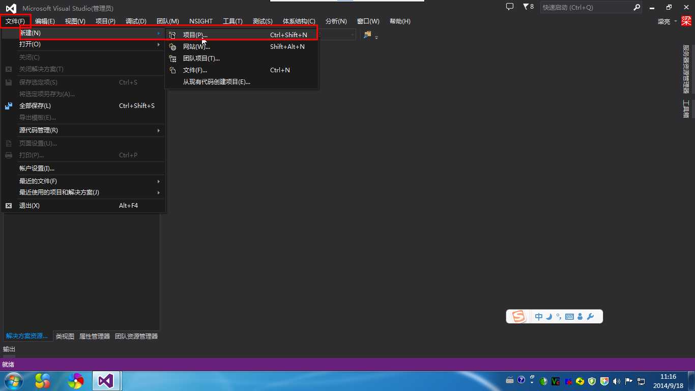Image resolution: width=695 pixels, height=391 pixels.
Task: Open the 帮助(H) menu
Action: (400, 21)
